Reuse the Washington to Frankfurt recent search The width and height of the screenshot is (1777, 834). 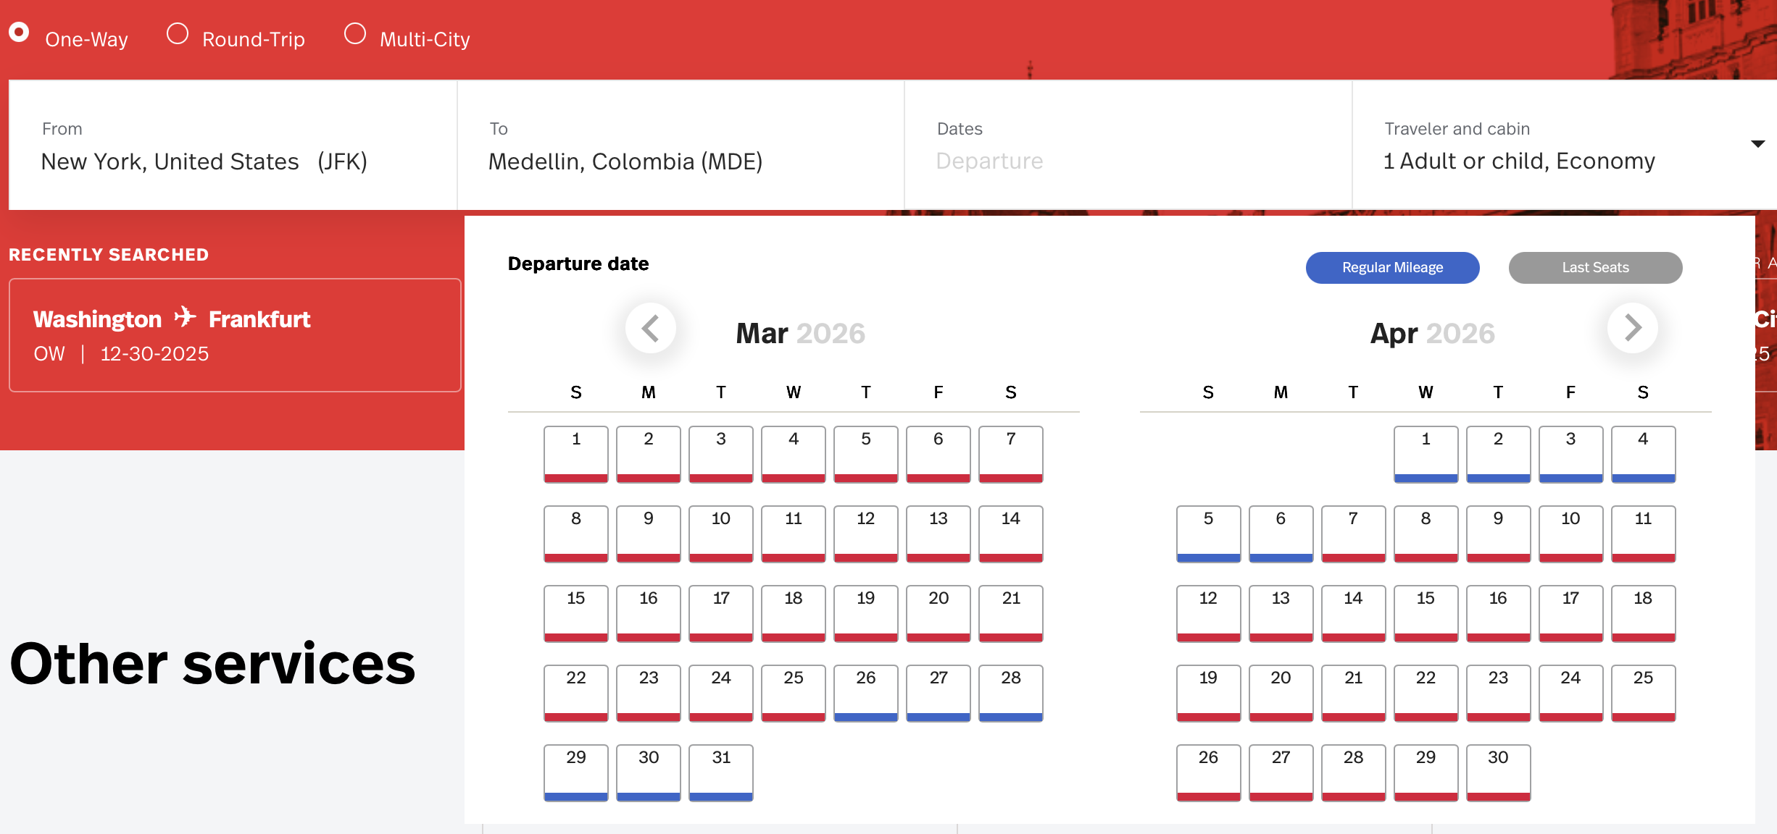[235, 334]
